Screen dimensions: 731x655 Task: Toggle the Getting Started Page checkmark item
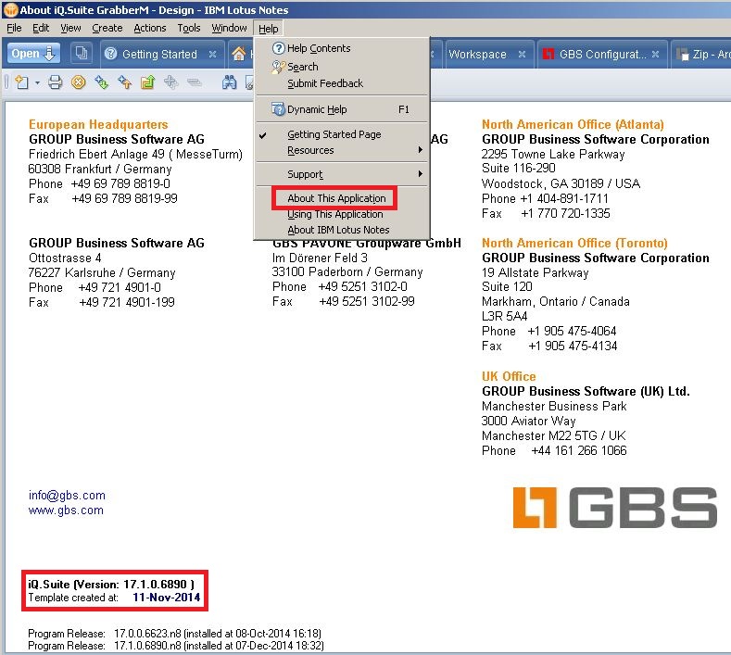334,134
